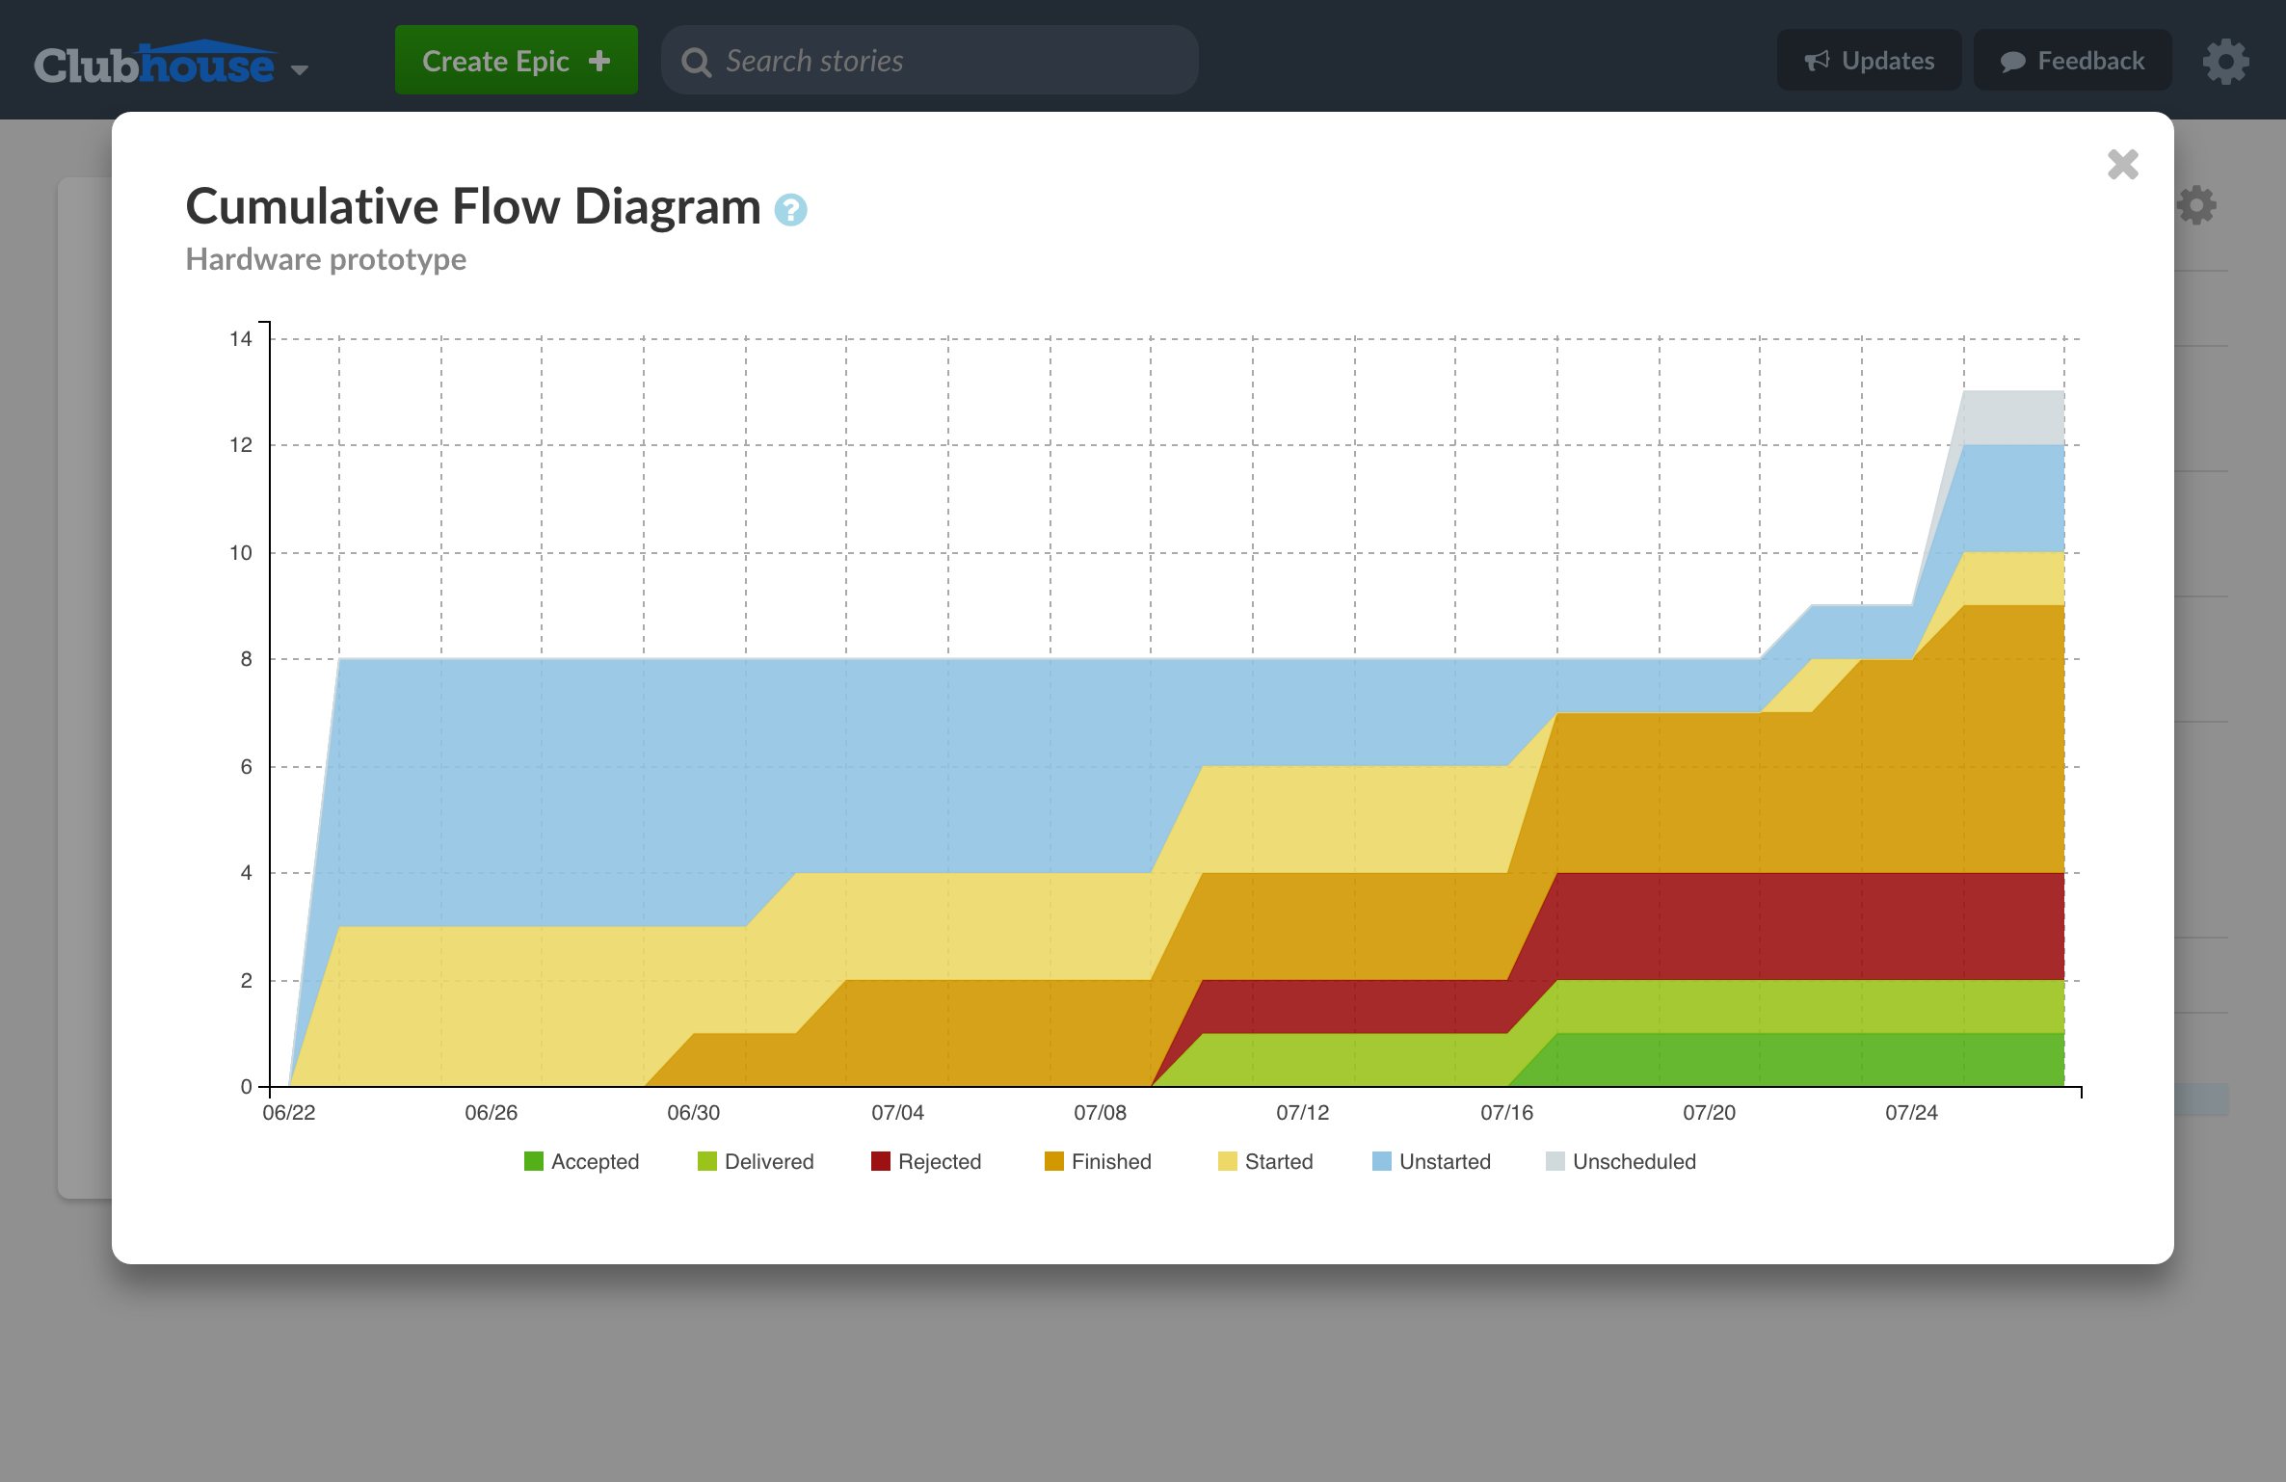The width and height of the screenshot is (2286, 1482).
Task: Click the Feedback speech bubble icon
Action: point(2012,62)
